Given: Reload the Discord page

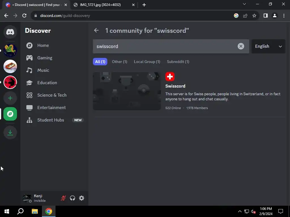Looking at the screenshot, I should point(24,16).
